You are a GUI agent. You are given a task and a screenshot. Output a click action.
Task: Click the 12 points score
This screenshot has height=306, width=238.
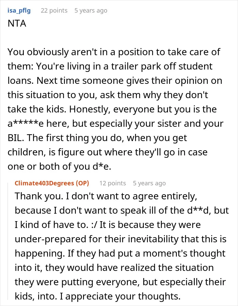click(x=113, y=183)
